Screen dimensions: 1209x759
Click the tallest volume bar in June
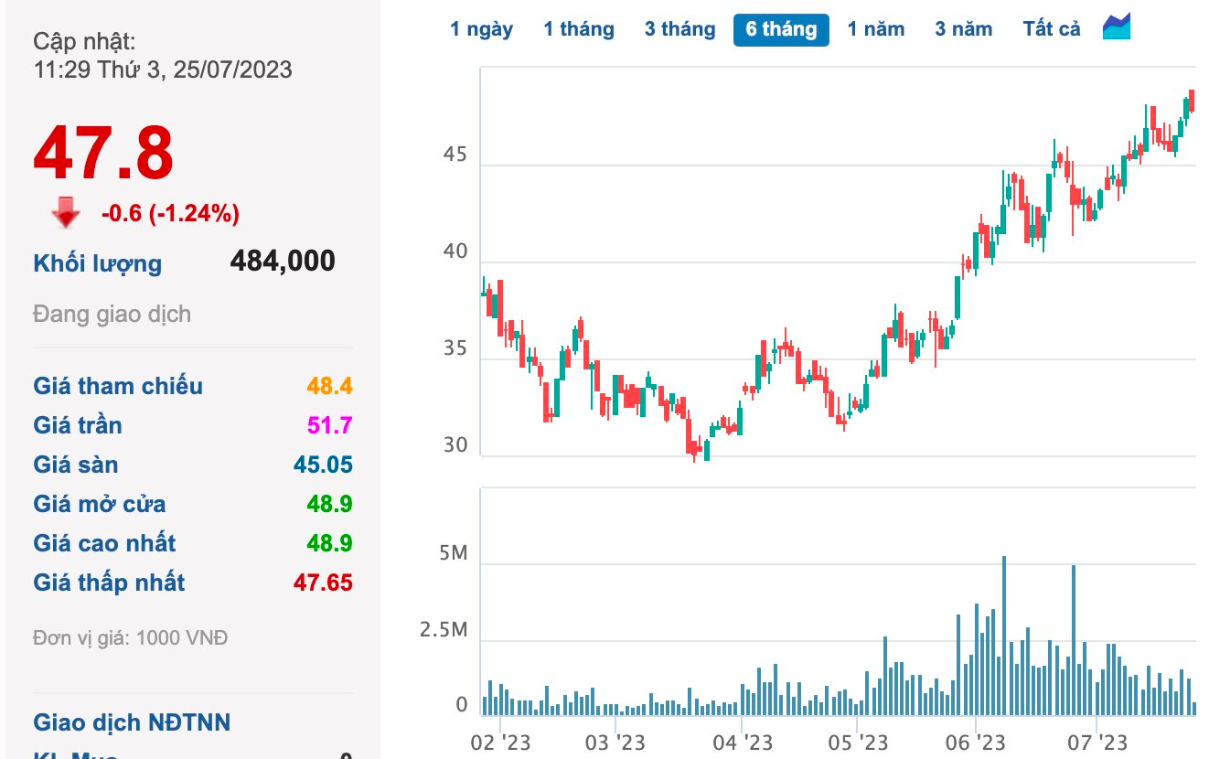point(1004,636)
